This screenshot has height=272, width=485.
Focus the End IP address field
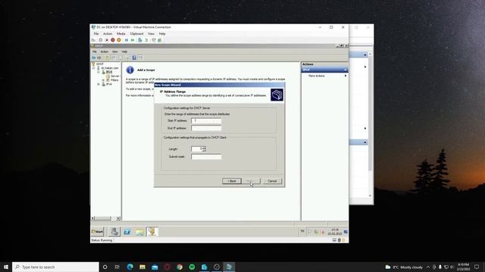(x=206, y=128)
